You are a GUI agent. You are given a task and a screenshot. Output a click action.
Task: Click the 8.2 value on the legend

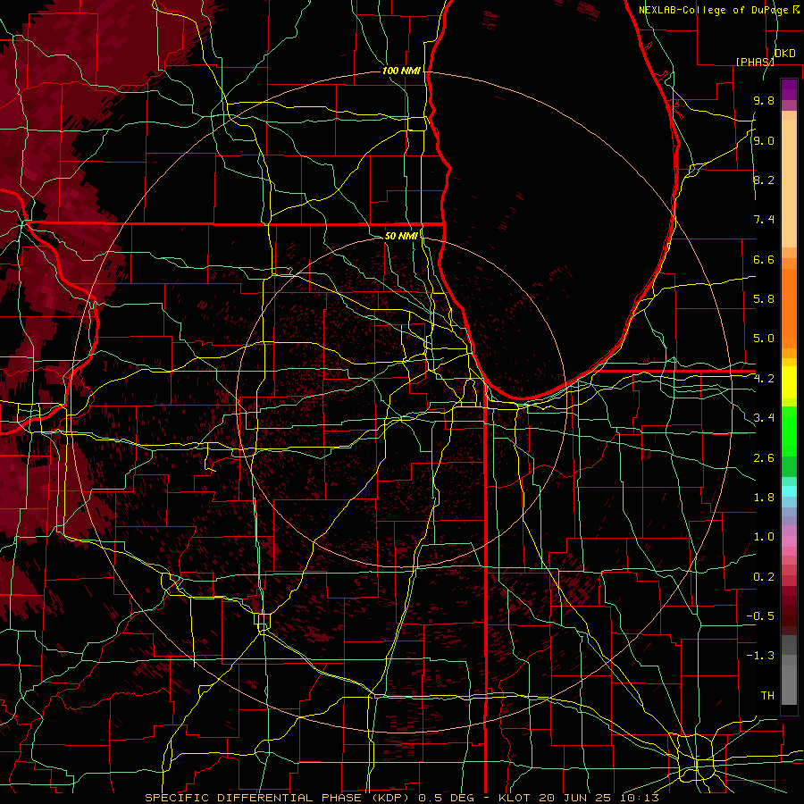[x=764, y=180]
